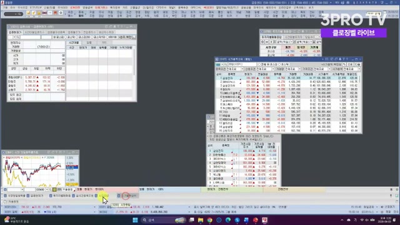Click the Windows taskbar search box
Image resolution: width=400 pixels, height=225 pixels.
point(163,220)
